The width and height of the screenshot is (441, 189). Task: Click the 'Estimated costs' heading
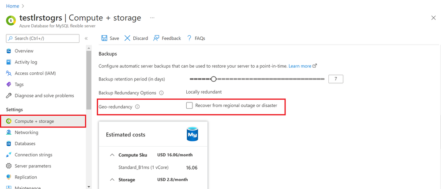[126, 135]
